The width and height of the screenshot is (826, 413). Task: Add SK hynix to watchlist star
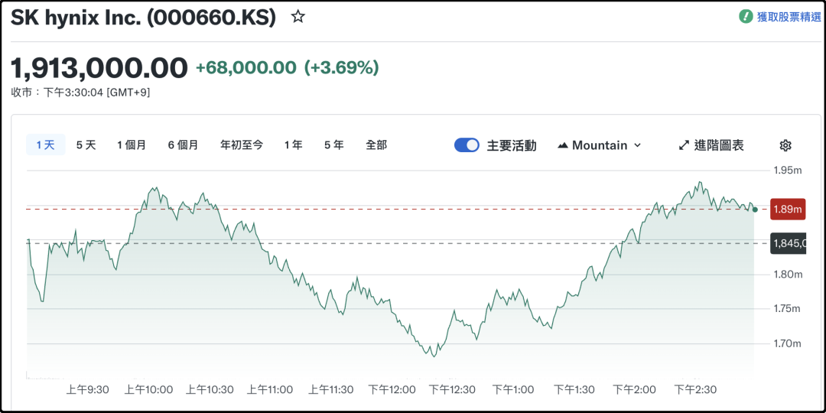click(x=298, y=17)
